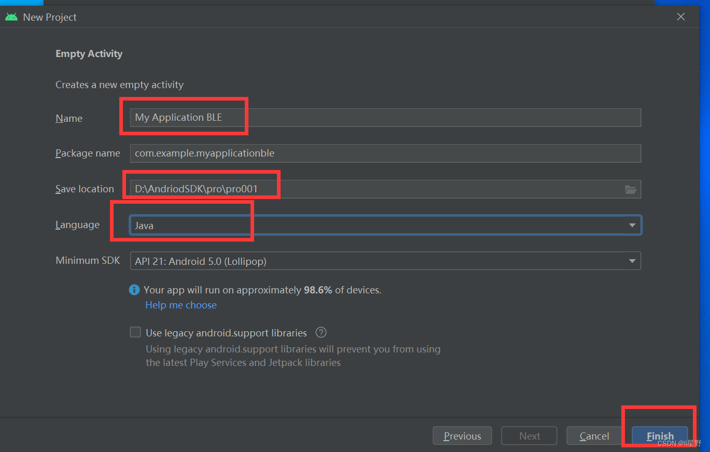Click the Minimum SDK label
This screenshot has height=452, width=710.
coord(88,260)
